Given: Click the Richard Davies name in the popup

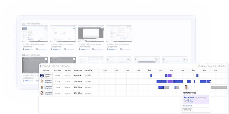Looking at the screenshot, I should click(x=190, y=93).
